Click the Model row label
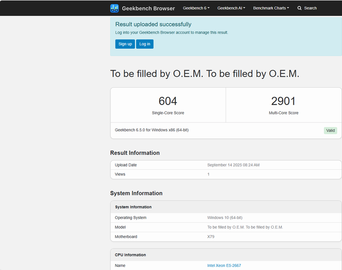The height and width of the screenshot is (270, 342). click(x=120, y=227)
